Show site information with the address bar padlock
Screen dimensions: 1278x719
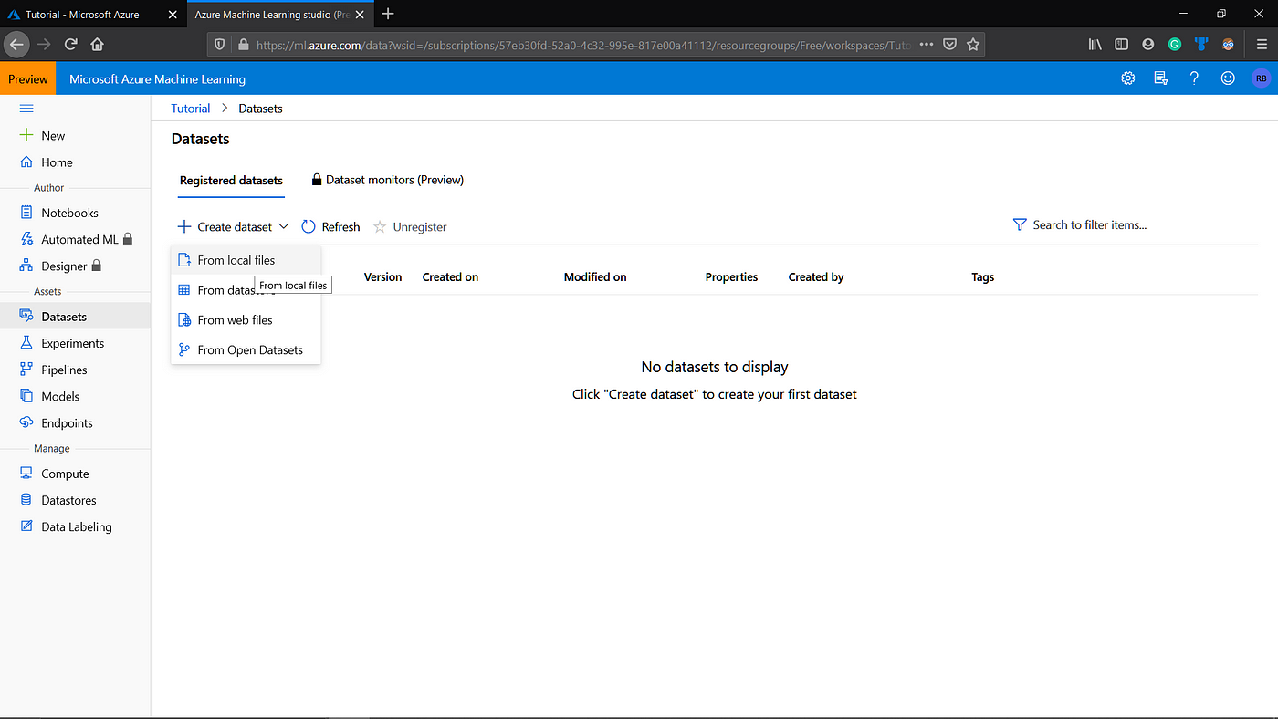click(243, 44)
